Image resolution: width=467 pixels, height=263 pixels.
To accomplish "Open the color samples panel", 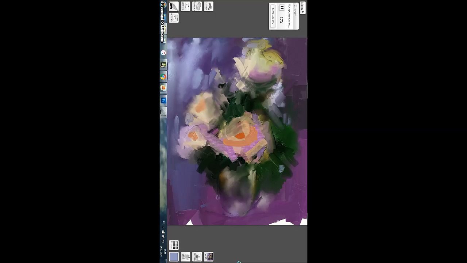I will pyautogui.click(x=174, y=245).
